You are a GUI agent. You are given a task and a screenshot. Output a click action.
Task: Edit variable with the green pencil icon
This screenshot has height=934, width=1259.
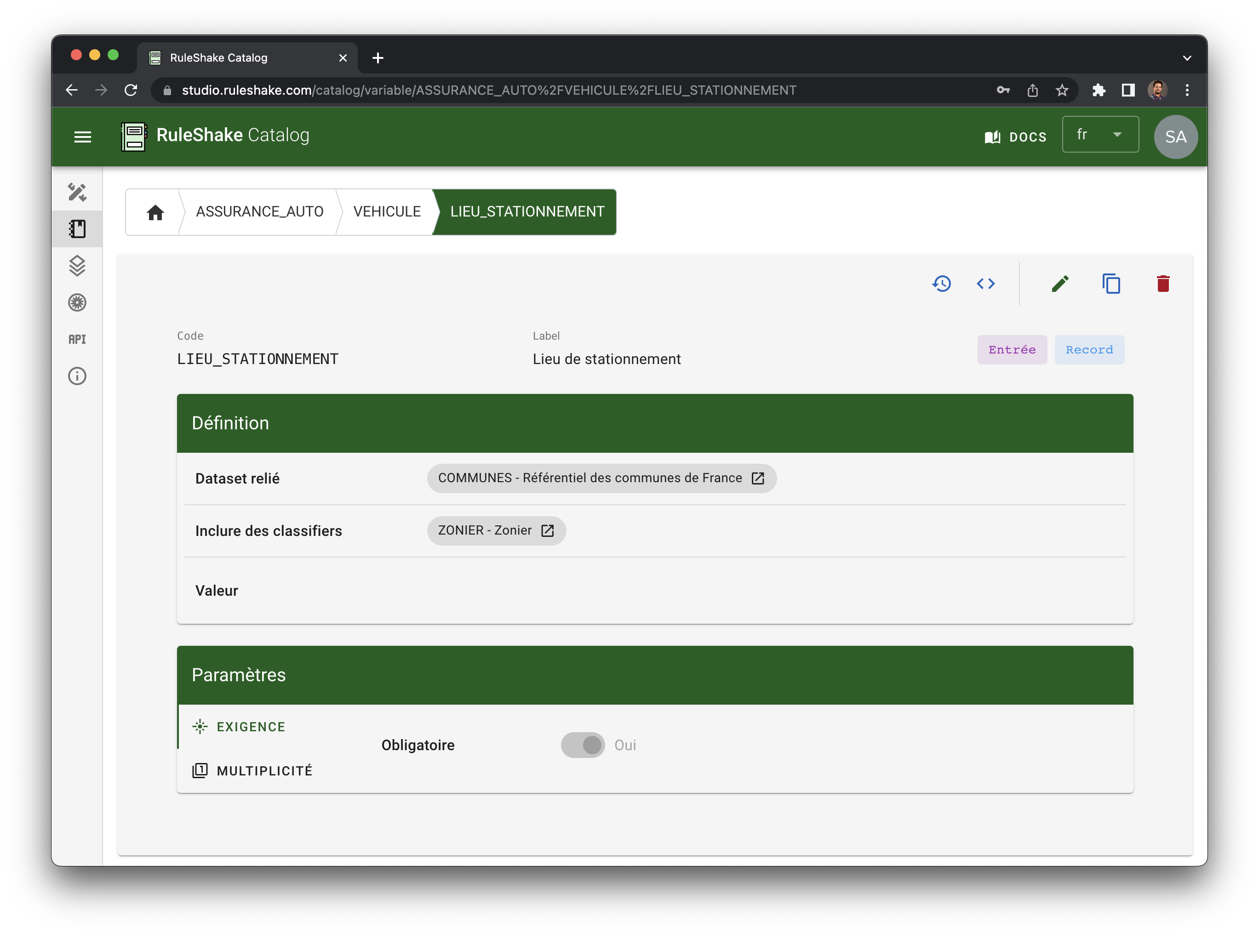pos(1060,284)
